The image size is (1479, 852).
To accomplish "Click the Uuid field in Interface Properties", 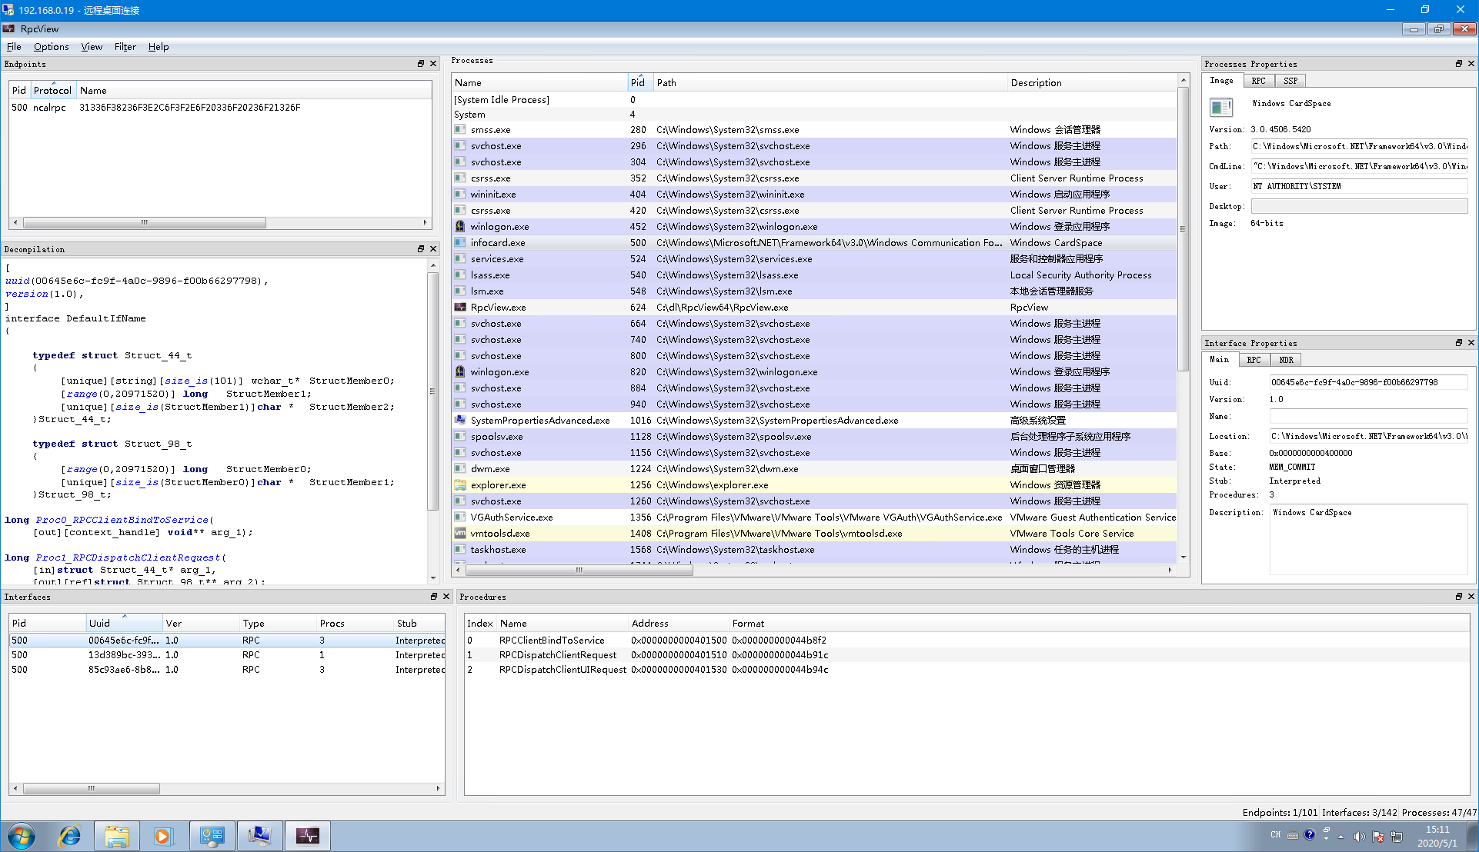I will point(1368,382).
